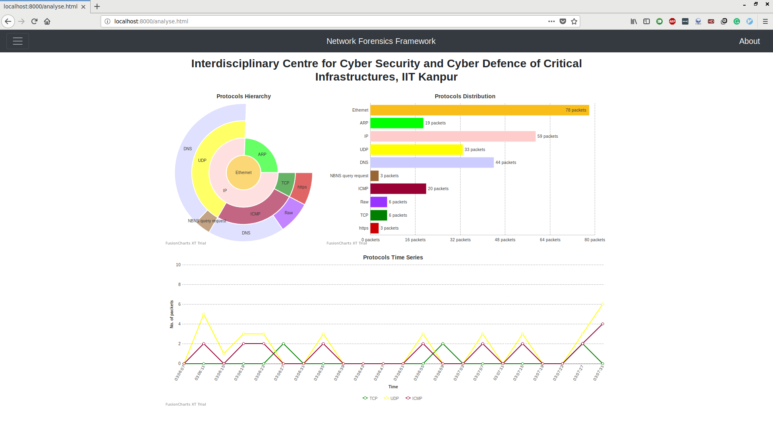Toggle TCP series in chart legend
The image size is (773, 435).
(370, 398)
